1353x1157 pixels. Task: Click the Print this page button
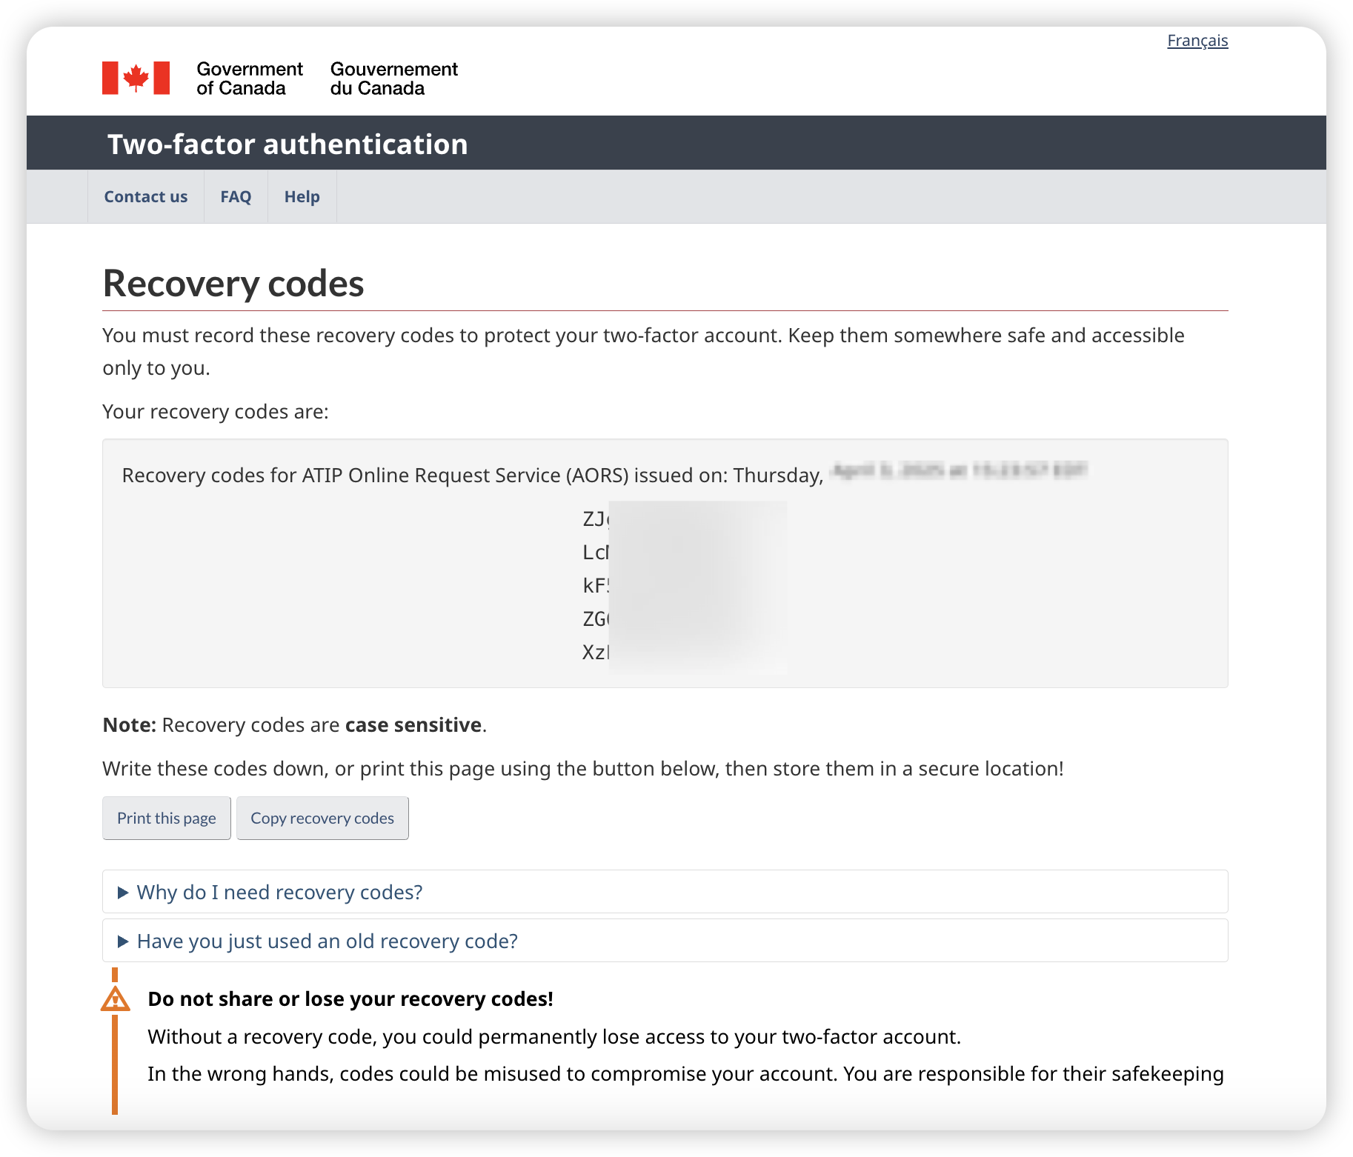point(167,818)
